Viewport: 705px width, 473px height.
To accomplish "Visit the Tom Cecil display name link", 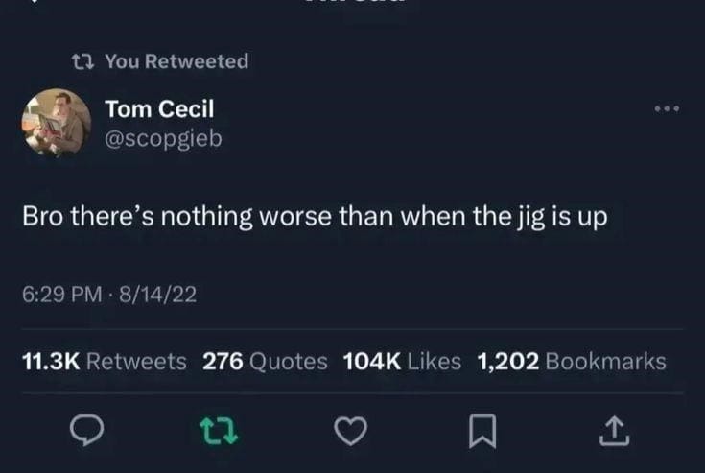I will pyautogui.click(x=159, y=109).
